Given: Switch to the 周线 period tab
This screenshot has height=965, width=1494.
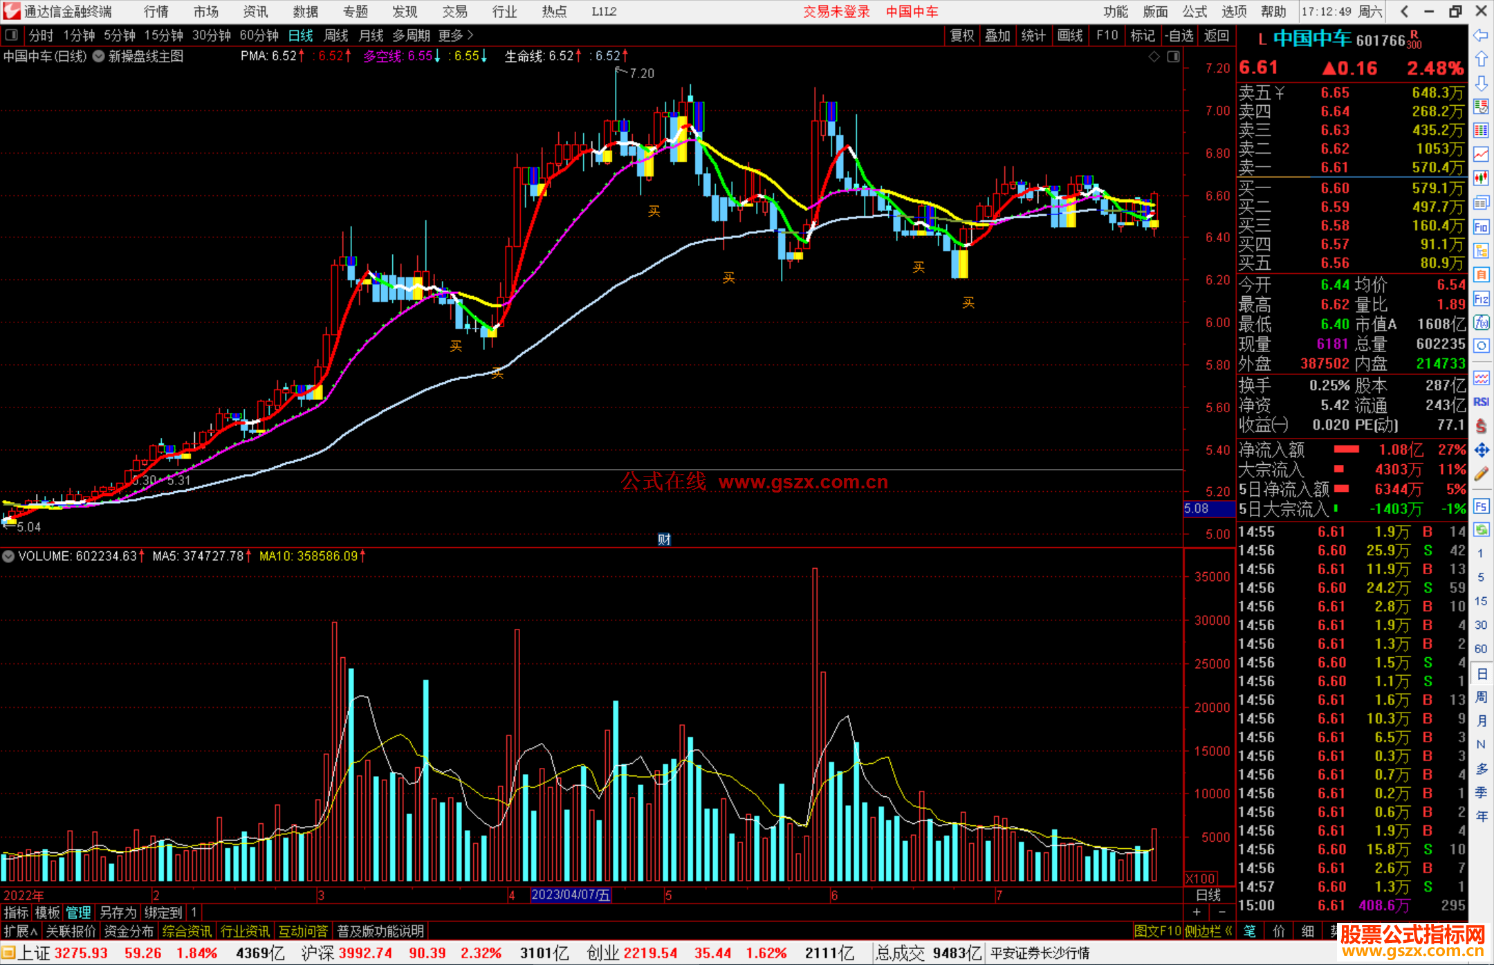Looking at the screenshot, I should pos(336,35).
